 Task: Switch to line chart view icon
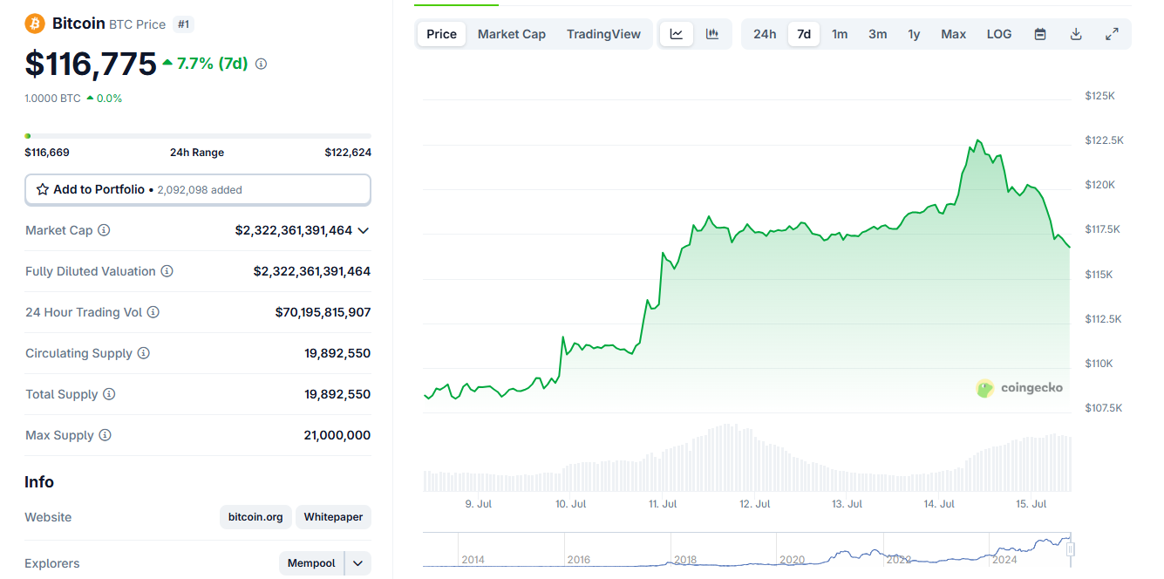click(677, 34)
